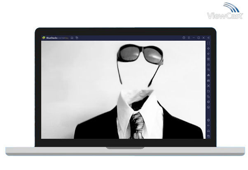Click the cloud-shaped icon in sidebar
Screen dimensions: 248x170
(208, 75)
